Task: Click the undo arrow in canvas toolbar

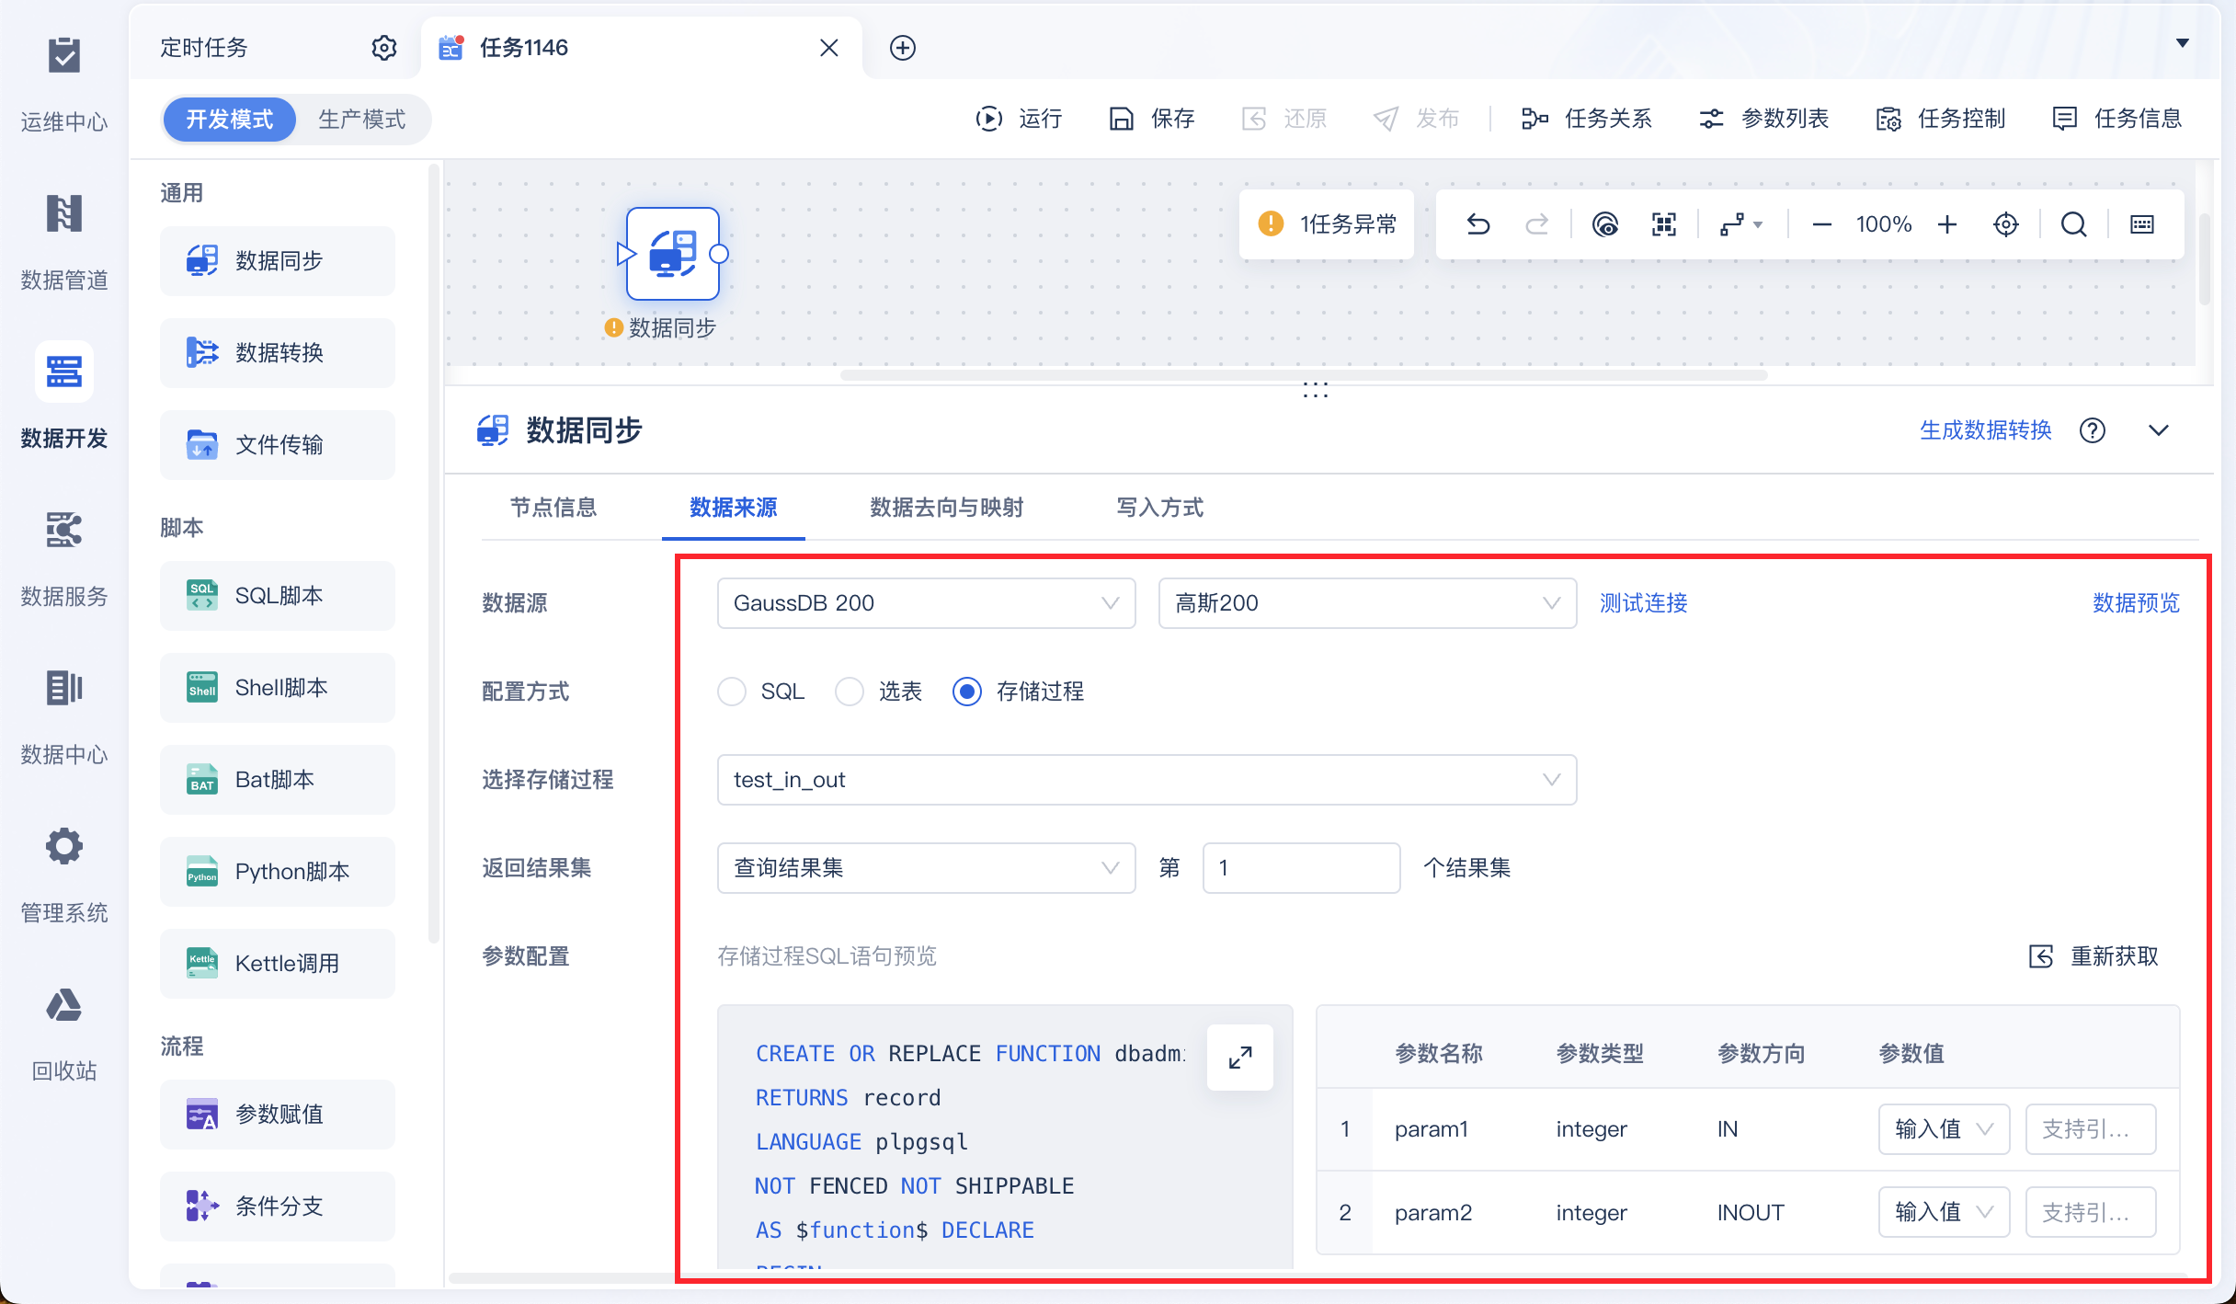Action: pos(1477,224)
